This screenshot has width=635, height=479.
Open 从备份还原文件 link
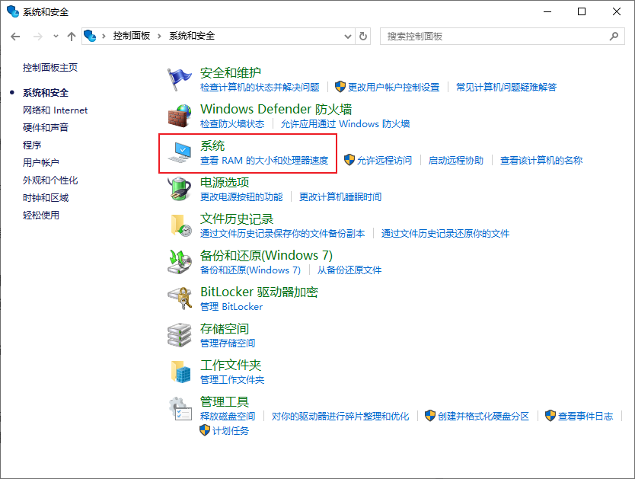[x=349, y=270]
